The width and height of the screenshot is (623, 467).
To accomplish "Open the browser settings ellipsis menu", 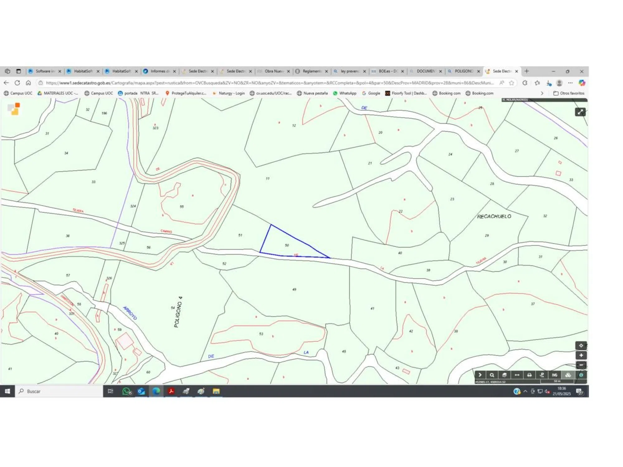I will [x=570, y=83].
